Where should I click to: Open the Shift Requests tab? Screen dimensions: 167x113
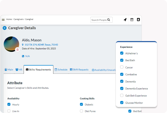79,70
